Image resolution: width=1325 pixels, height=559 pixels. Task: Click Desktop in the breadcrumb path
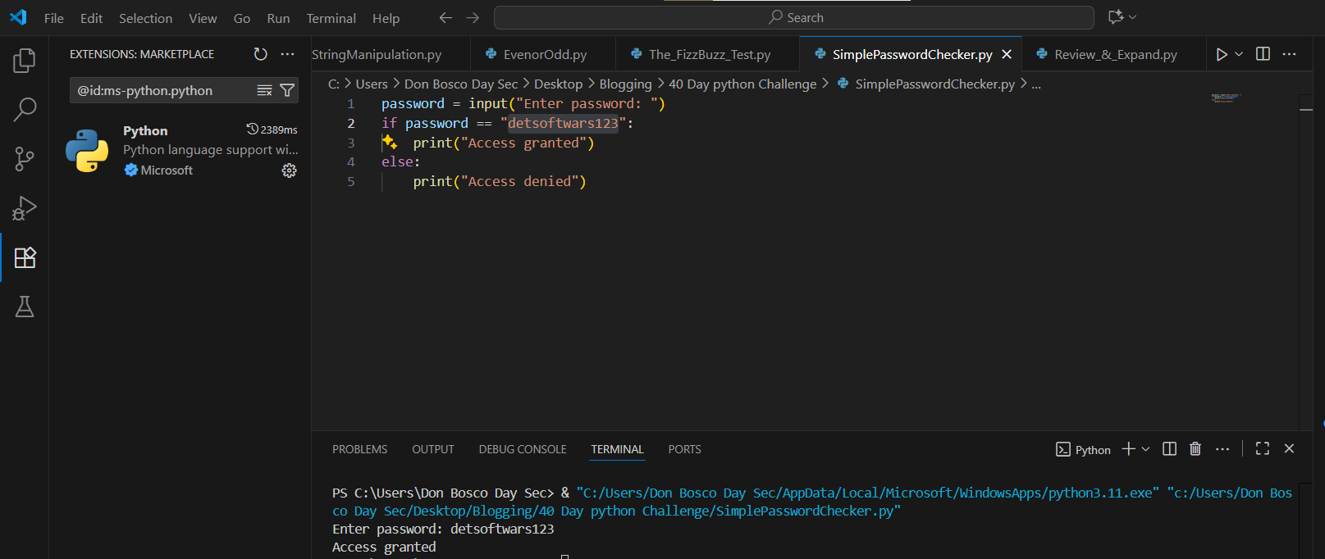tap(558, 84)
